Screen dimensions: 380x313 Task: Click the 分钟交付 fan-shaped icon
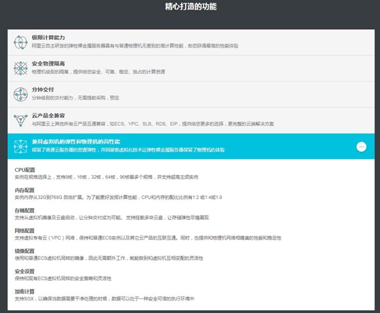pos(21,94)
